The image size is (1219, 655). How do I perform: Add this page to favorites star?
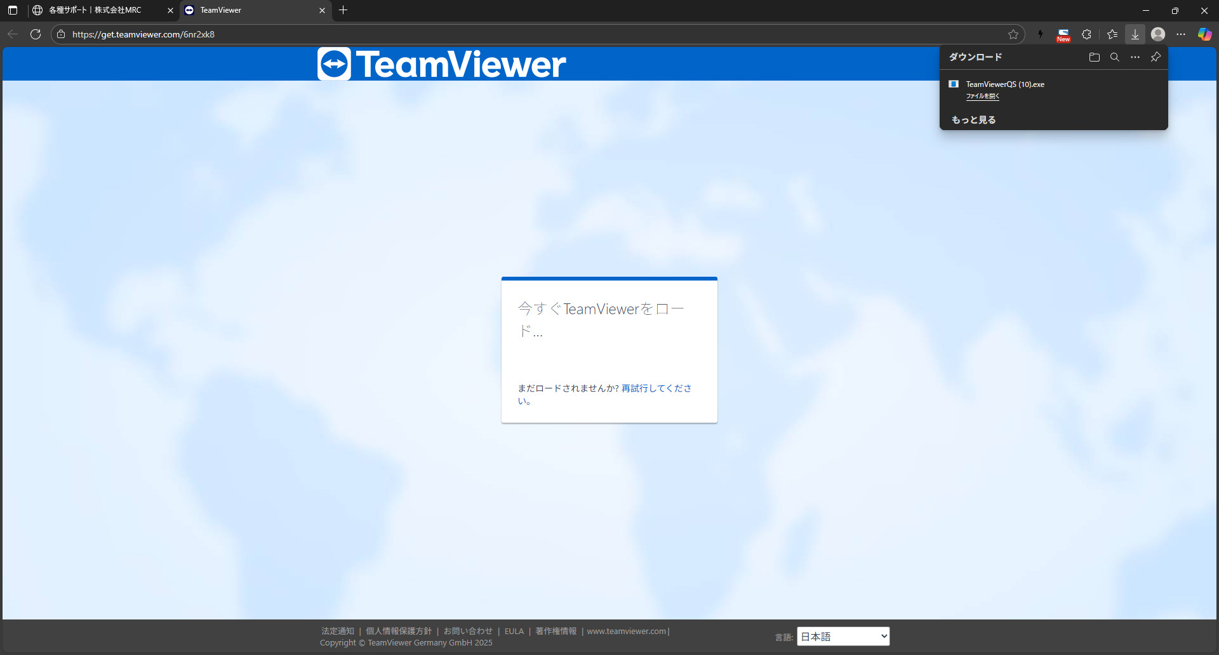[x=1013, y=34]
